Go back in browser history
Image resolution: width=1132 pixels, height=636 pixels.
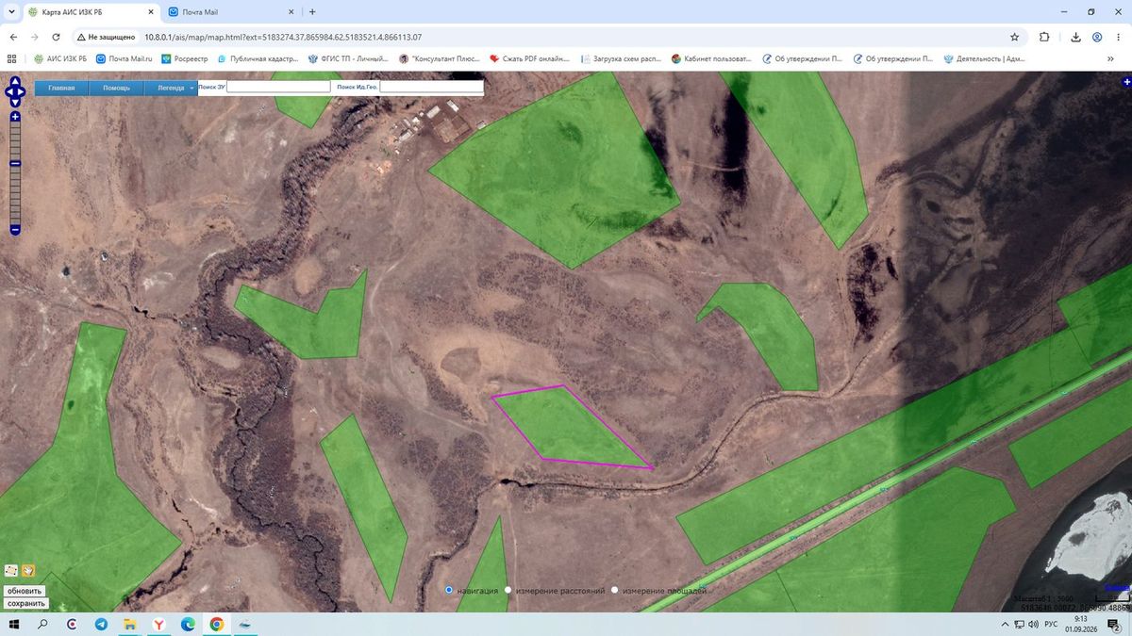click(x=13, y=37)
